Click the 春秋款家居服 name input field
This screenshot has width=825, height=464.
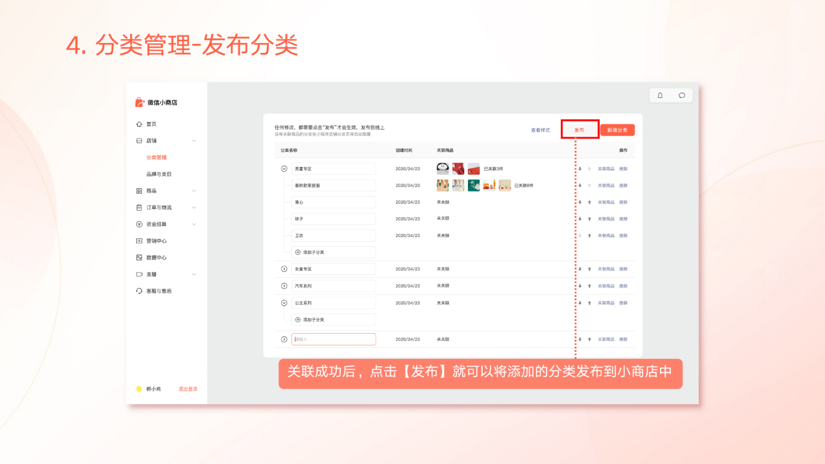333,186
